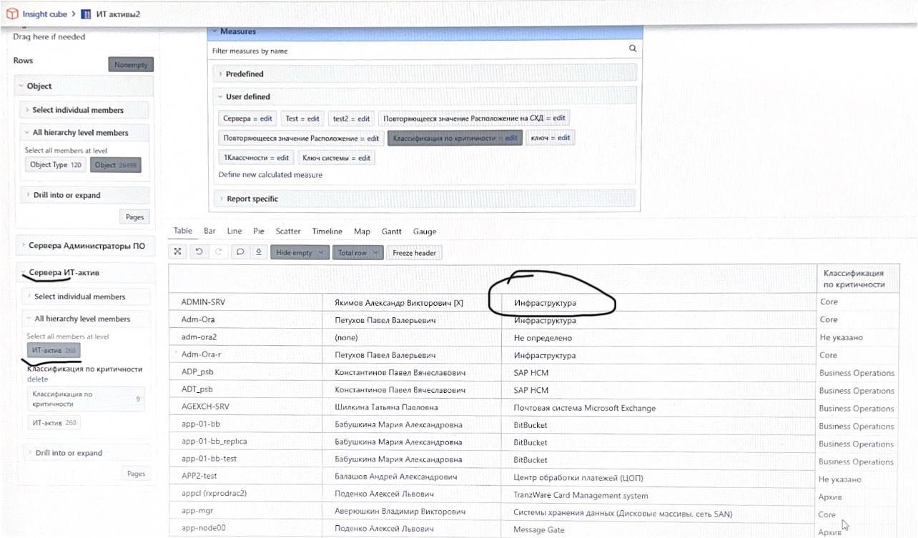Click the comment bubble icon
Viewport: 918px width, 538px height.
[x=240, y=252]
